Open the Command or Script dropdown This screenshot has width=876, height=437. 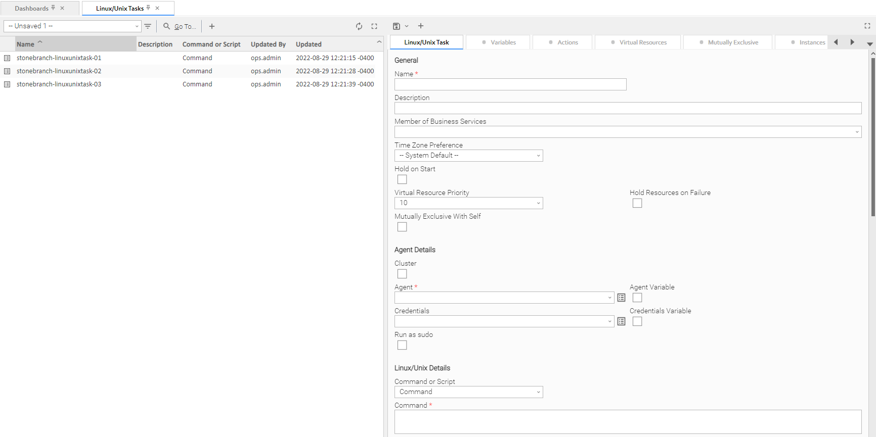coord(468,392)
